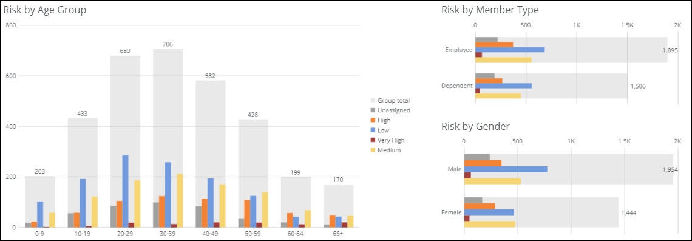Click the Employee category label

(459, 50)
